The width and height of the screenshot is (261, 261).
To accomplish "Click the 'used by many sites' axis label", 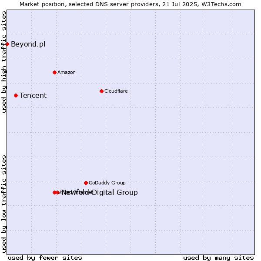I will (218, 258).
